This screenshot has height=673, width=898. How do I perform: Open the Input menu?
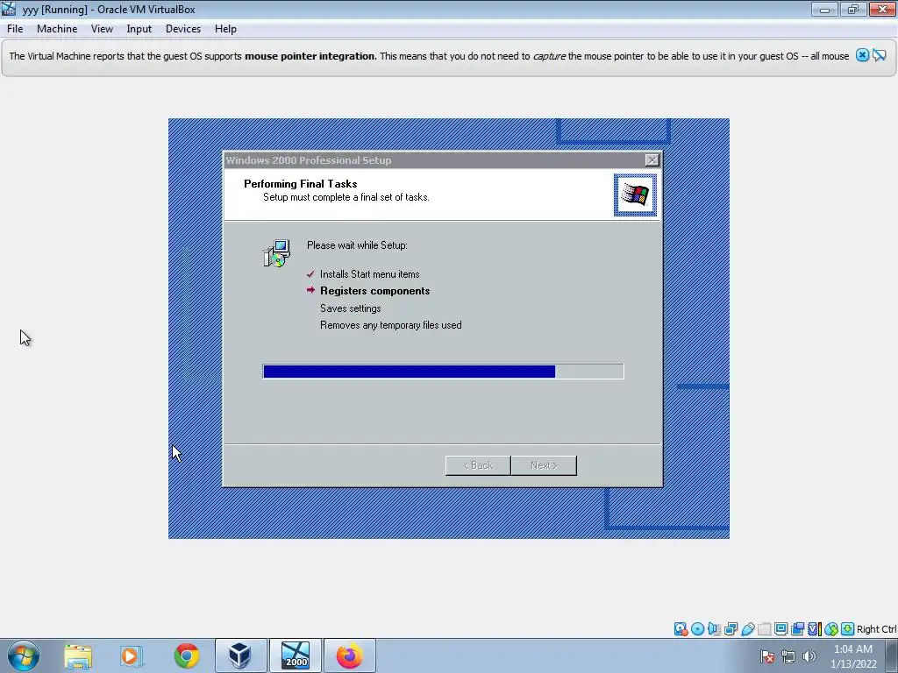[x=139, y=29]
